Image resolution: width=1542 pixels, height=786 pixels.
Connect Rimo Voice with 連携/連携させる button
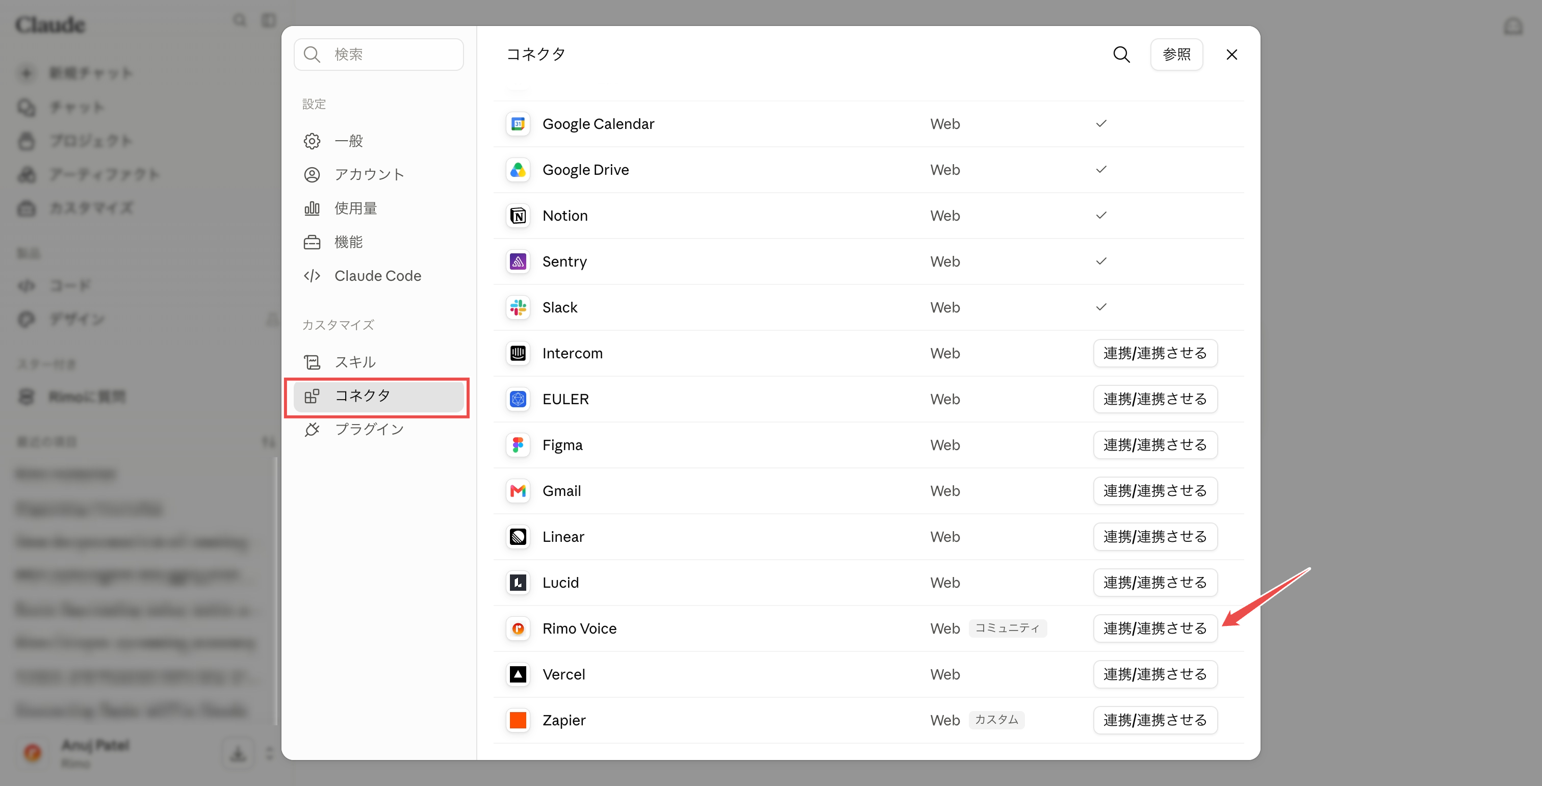tap(1154, 628)
